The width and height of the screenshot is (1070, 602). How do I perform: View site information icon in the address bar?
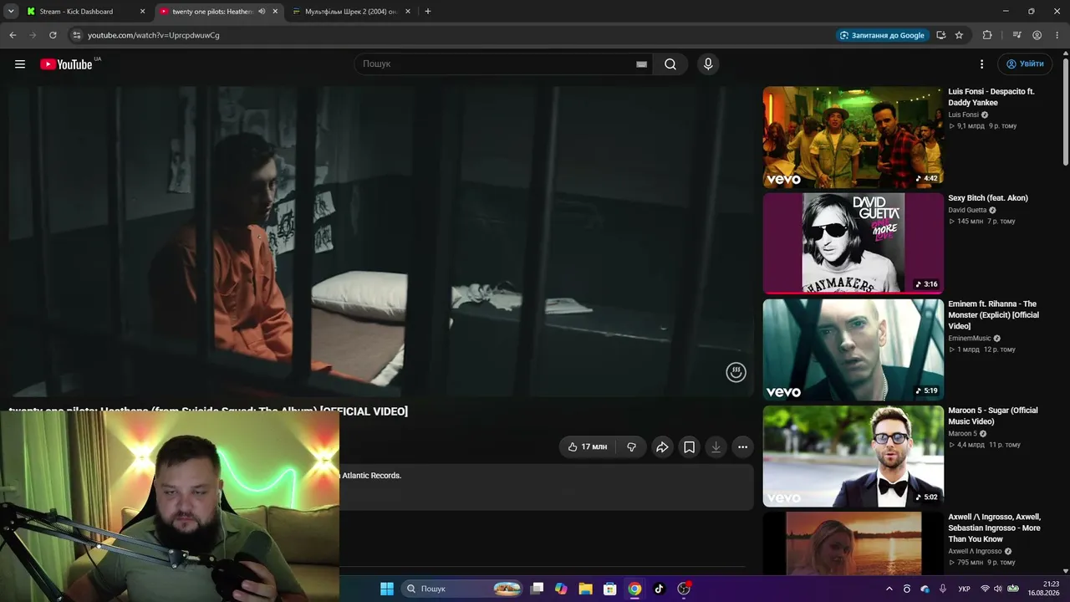(x=76, y=35)
